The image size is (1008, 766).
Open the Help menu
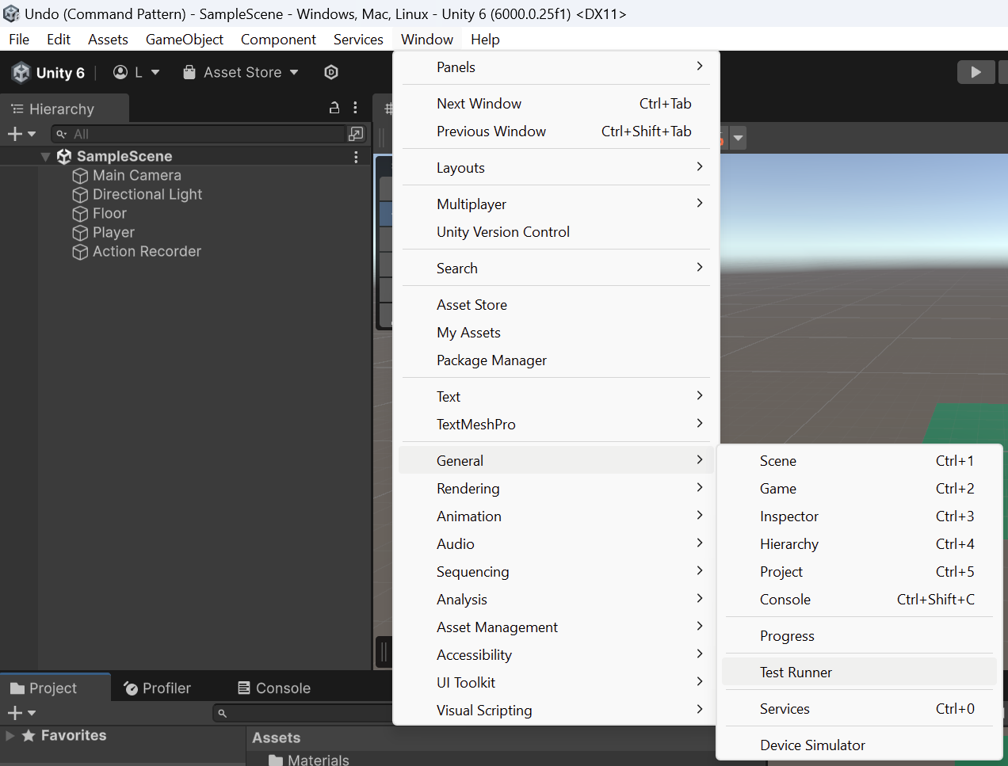click(485, 40)
